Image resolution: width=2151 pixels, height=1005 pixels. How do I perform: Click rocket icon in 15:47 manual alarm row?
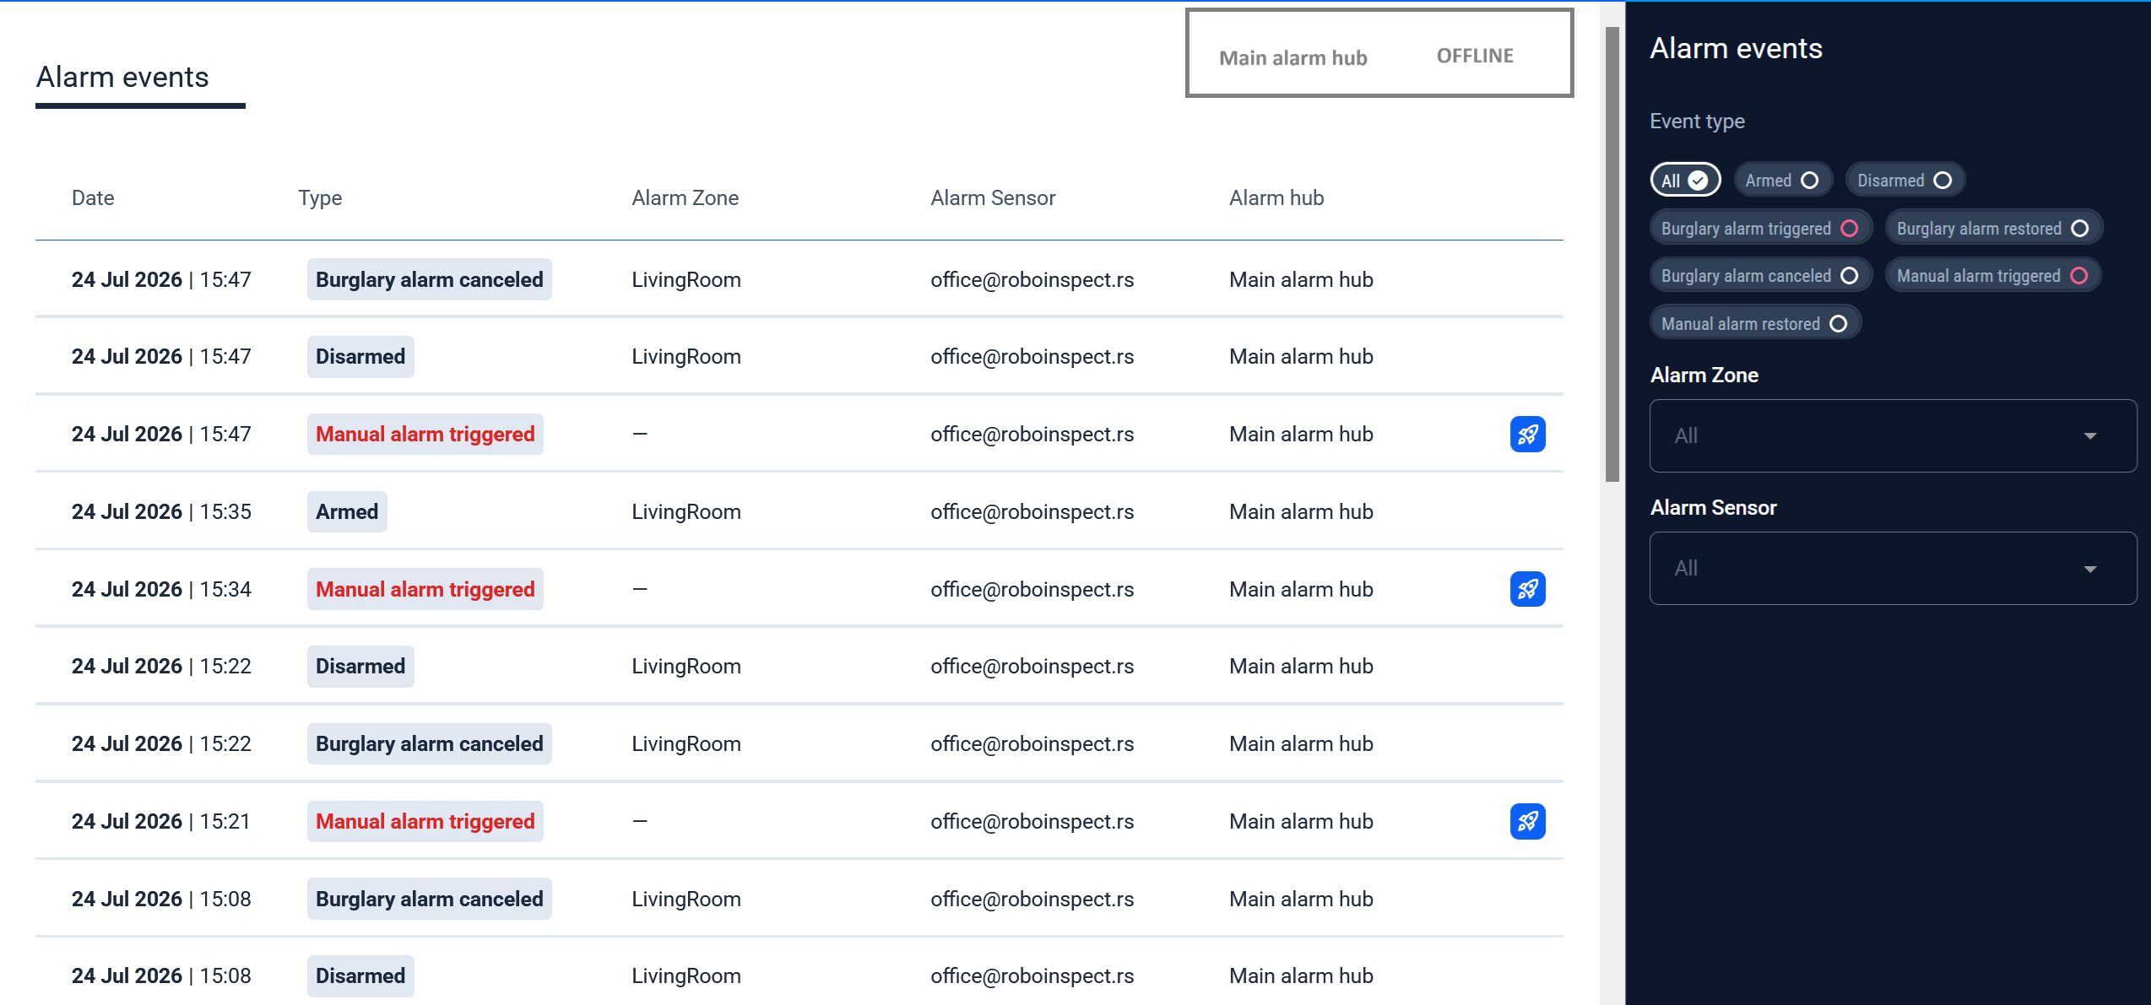pyautogui.click(x=1527, y=435)
